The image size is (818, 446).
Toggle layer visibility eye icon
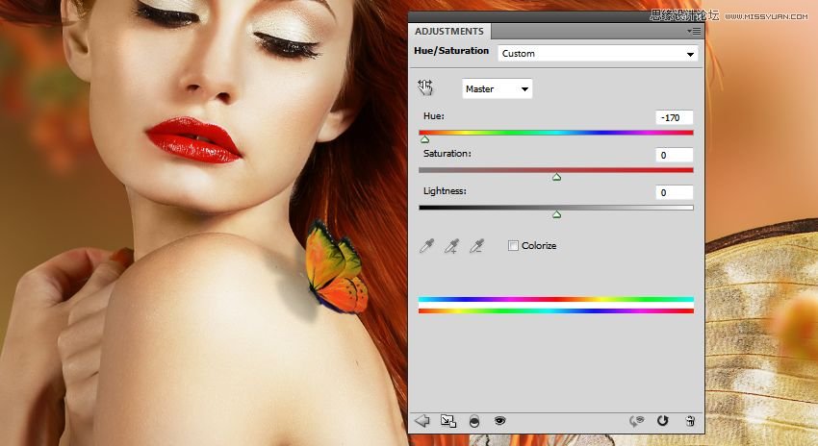(x=499, y=420)
